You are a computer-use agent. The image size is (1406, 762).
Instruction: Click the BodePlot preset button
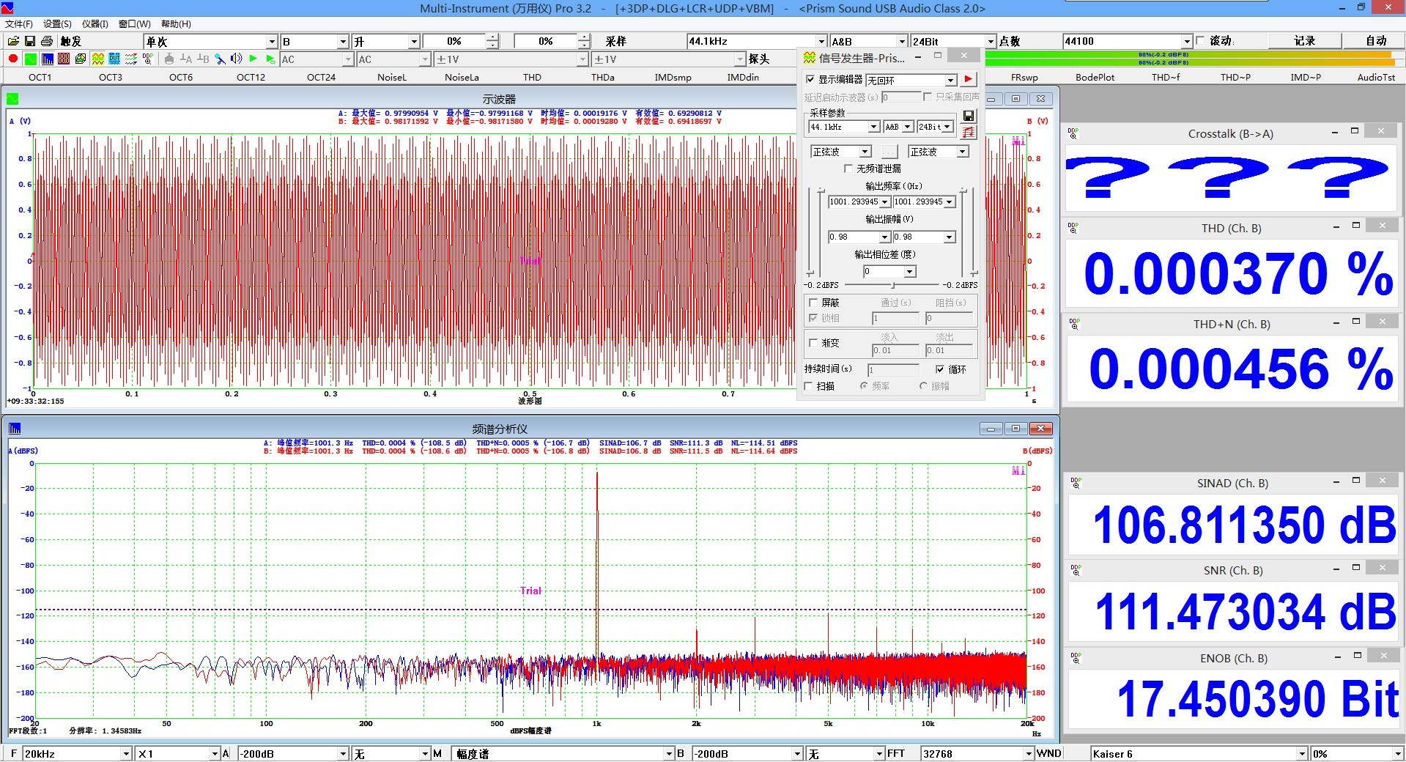click(x=1095, y=77)
